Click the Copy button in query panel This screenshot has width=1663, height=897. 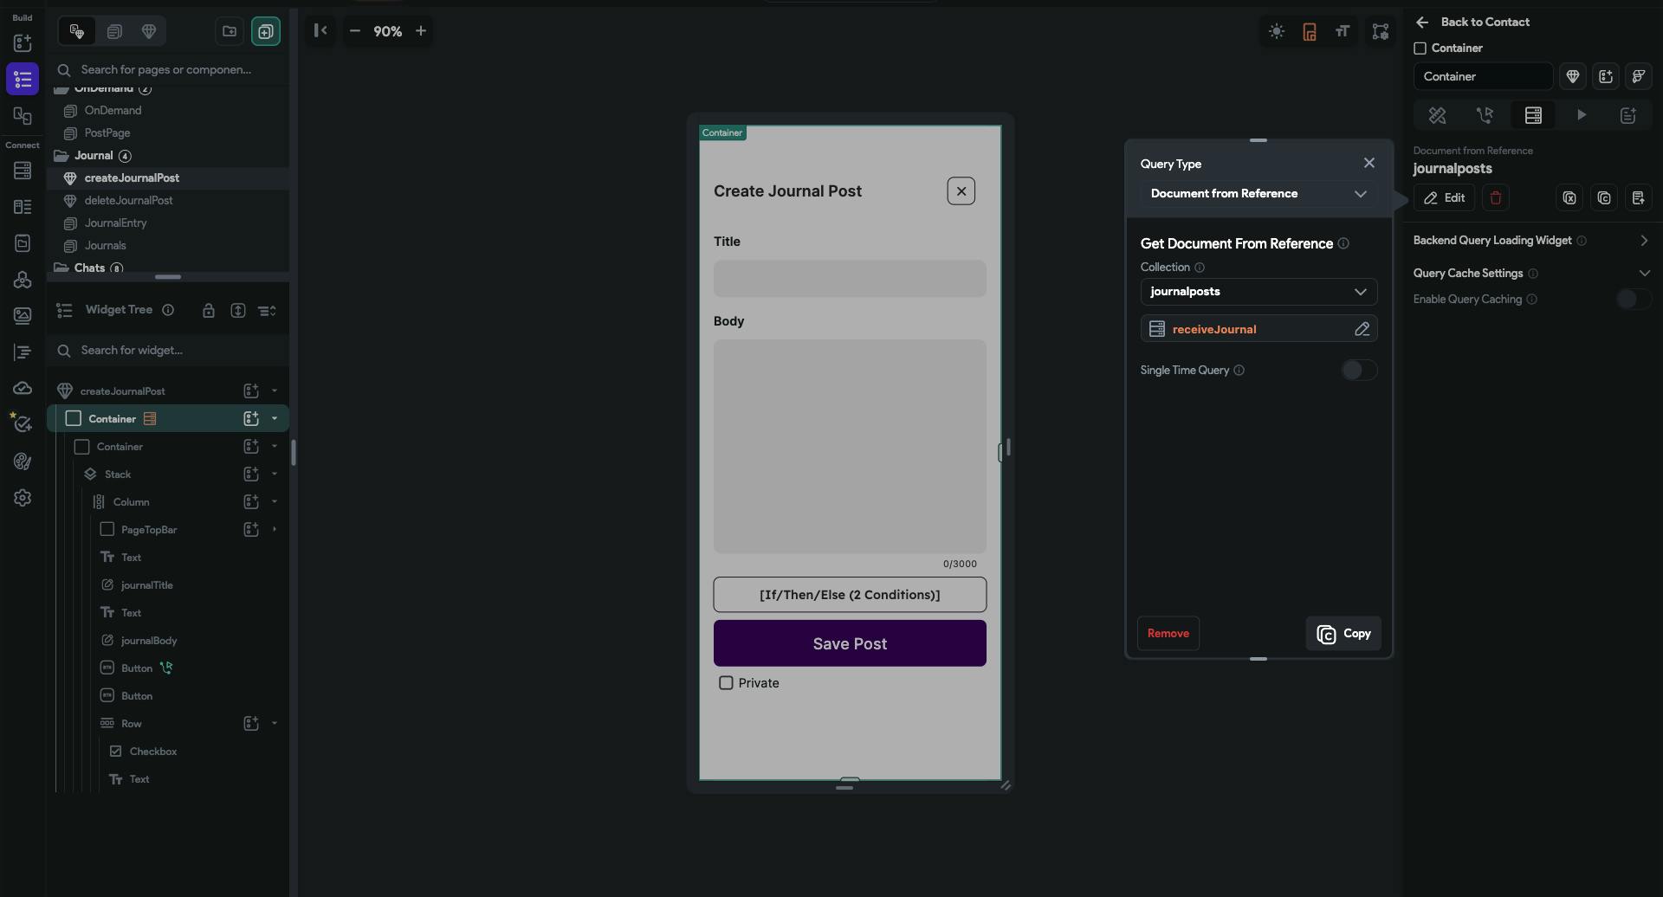tap(1343, 634)
